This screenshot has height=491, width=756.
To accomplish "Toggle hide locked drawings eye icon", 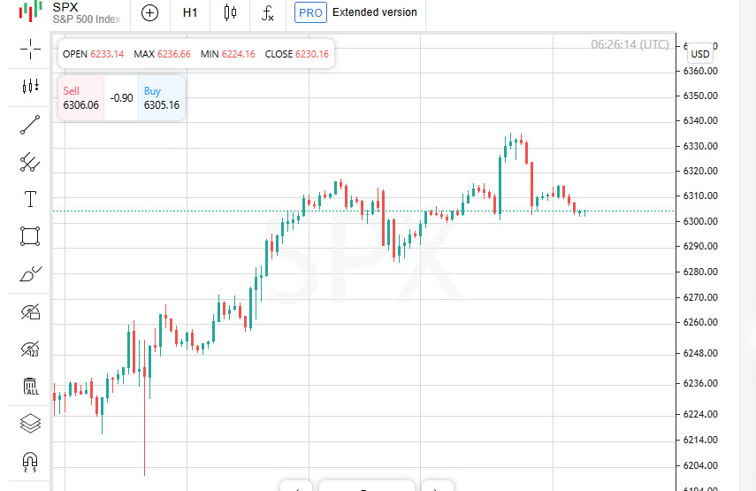I will point(30,311).
